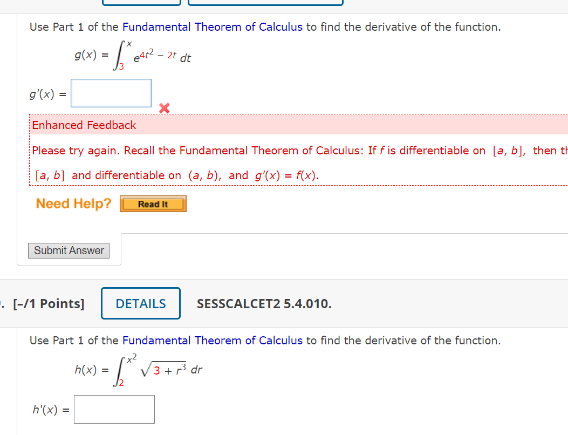
Task: Click inside the g'(x) answer field
Action: (111, 93)
